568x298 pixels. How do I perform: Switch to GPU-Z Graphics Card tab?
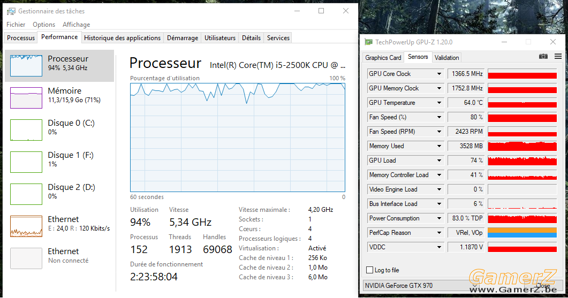[x=383, y=58]
